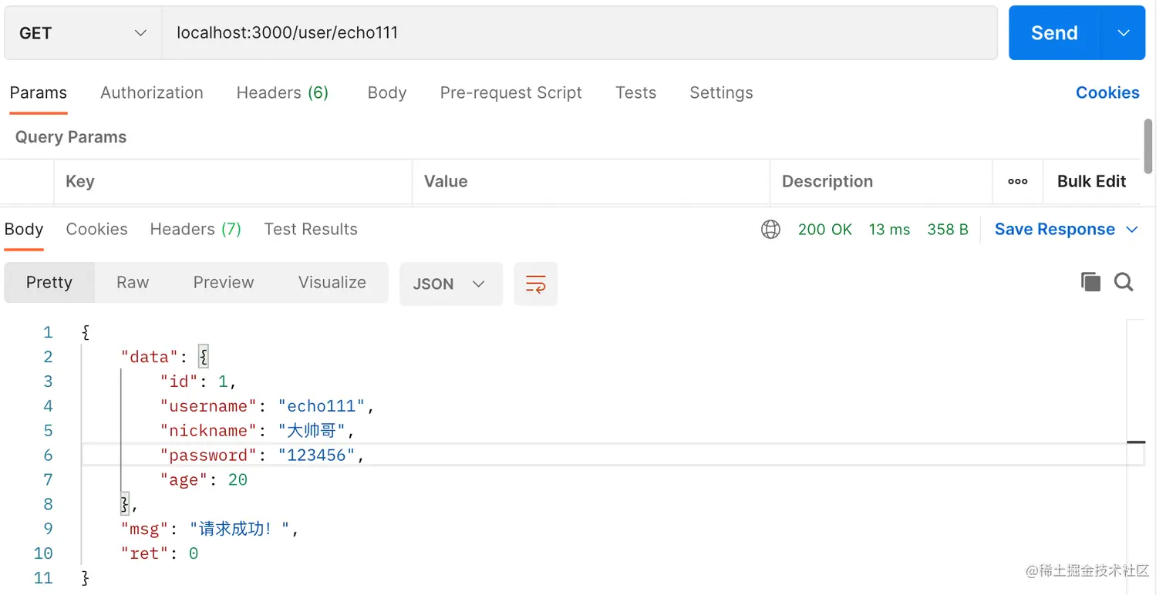Screen dimensions: 1166x595
Task: Select the response Body tab
Action: 24,230
